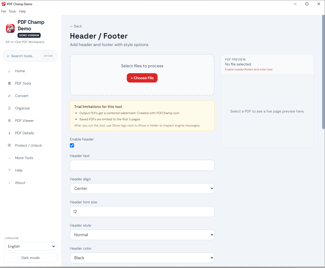Click the Back link
The width and height of the screenshot is (325, 268).
(76, 26)
